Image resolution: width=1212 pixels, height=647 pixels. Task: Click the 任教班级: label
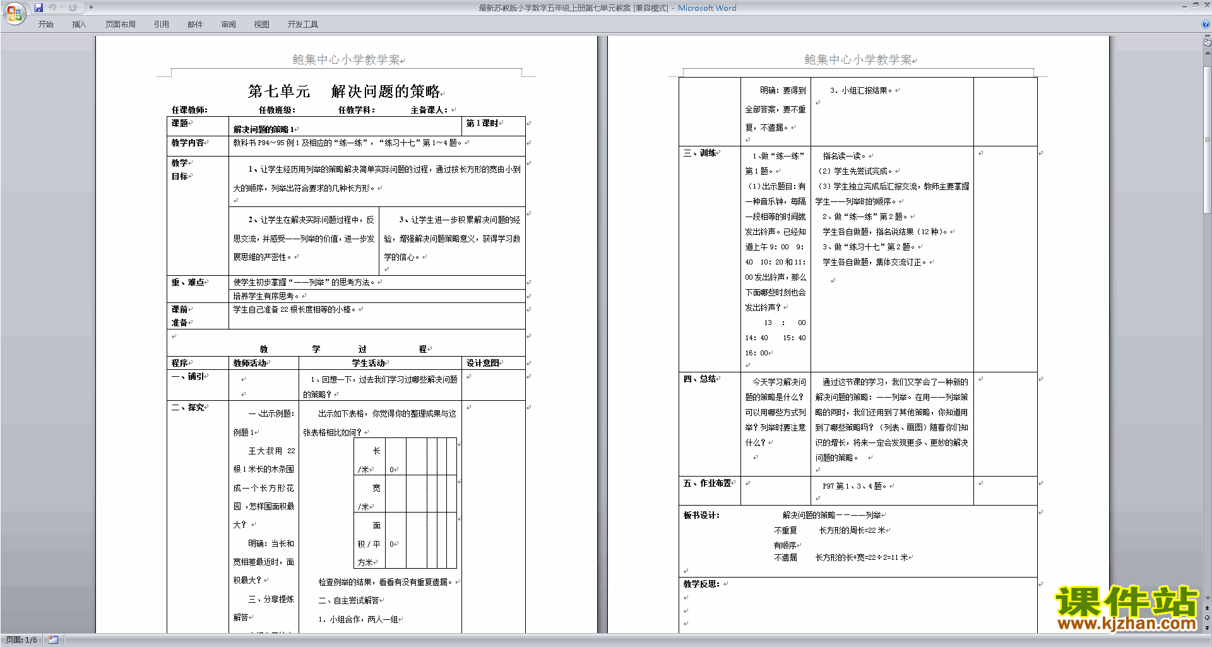click(276, 110)
